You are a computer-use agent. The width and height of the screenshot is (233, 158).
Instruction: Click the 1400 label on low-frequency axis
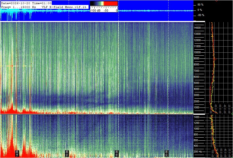[197, 117]
